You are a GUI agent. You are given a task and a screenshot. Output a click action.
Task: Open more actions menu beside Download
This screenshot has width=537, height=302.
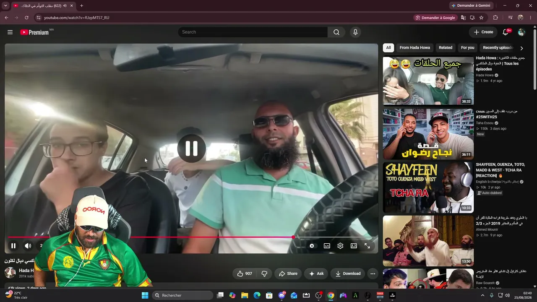(x=373, y=274)
